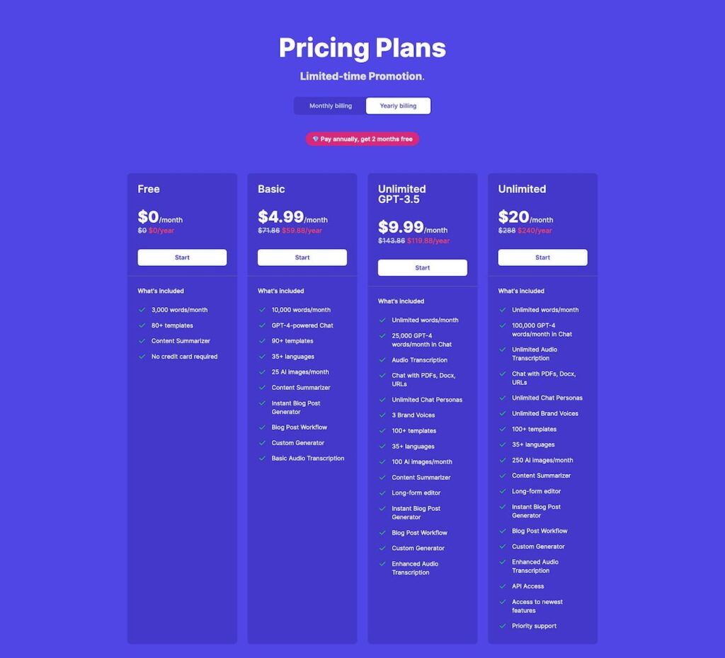Click the checkmark beside GPT-4-powered Chat

pyautogui.click(x=263, y=325)
